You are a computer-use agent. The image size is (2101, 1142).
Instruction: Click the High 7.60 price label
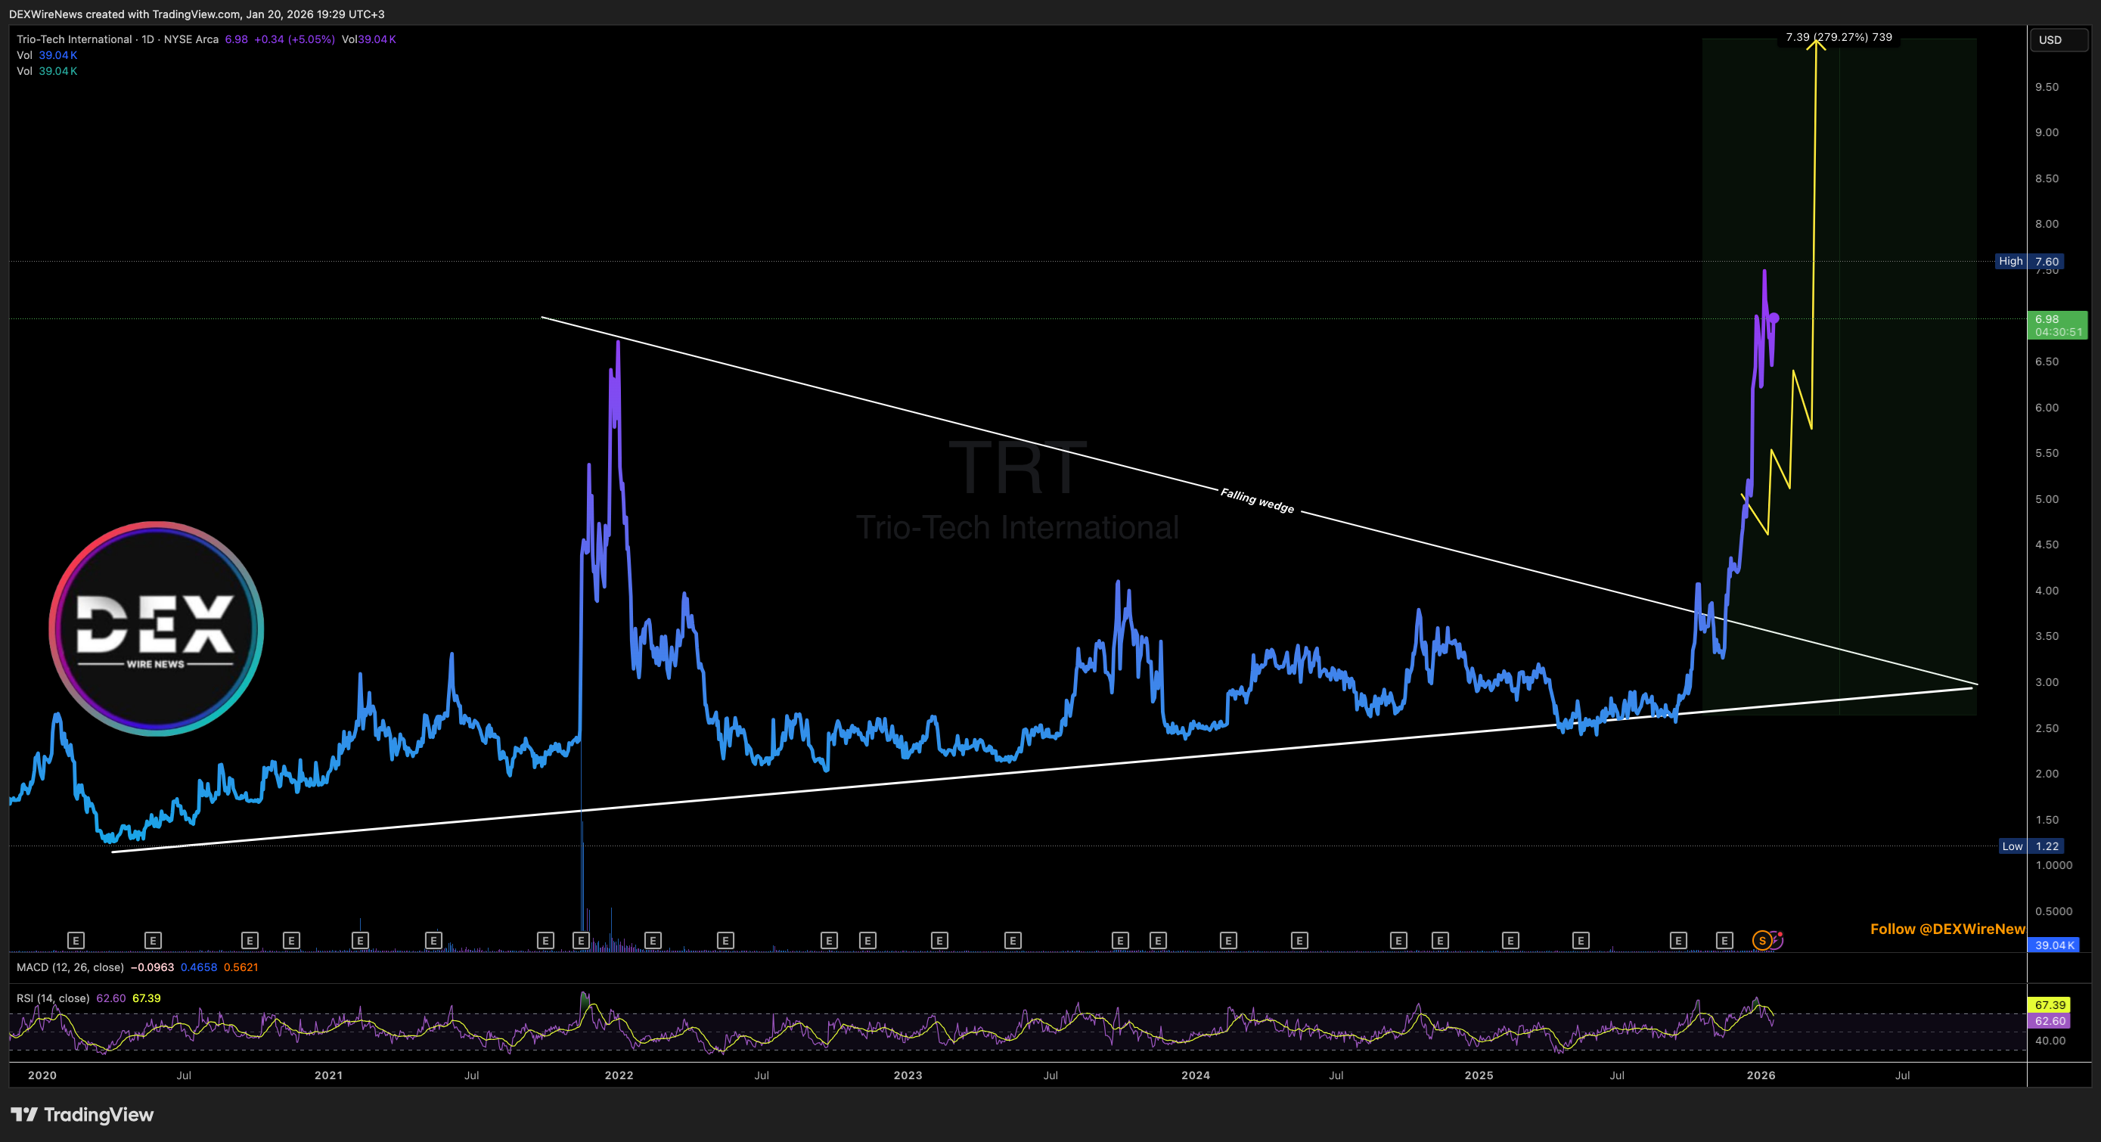point(2028,261)
